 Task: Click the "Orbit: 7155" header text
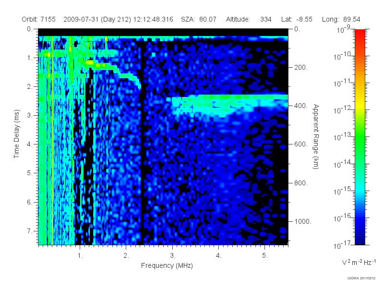point(39,19)
